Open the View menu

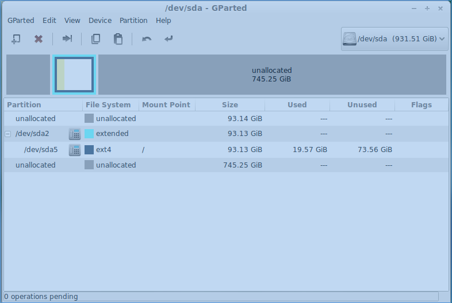72,21
